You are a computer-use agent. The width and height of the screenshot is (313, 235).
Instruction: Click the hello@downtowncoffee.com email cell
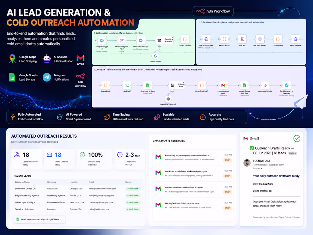point(102,189)
